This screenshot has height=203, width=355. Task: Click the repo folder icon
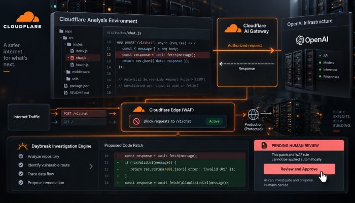point(61,31)
